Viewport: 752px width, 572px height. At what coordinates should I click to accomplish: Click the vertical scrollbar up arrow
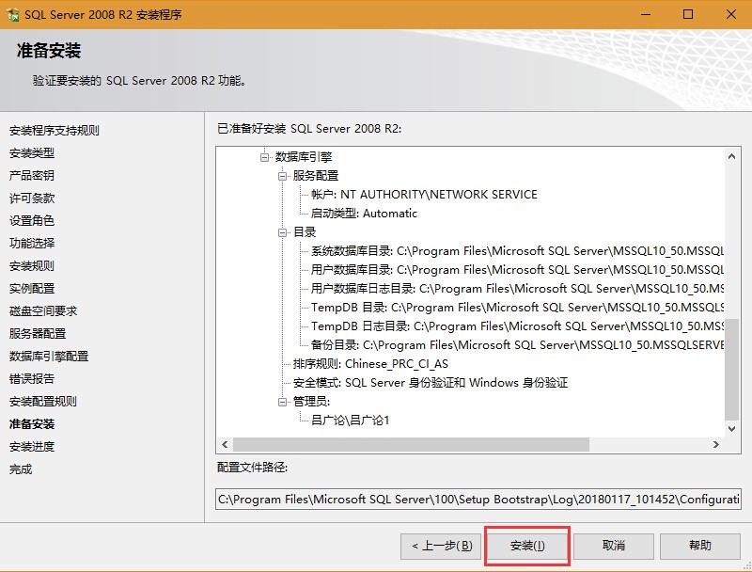tap(733, 152)
